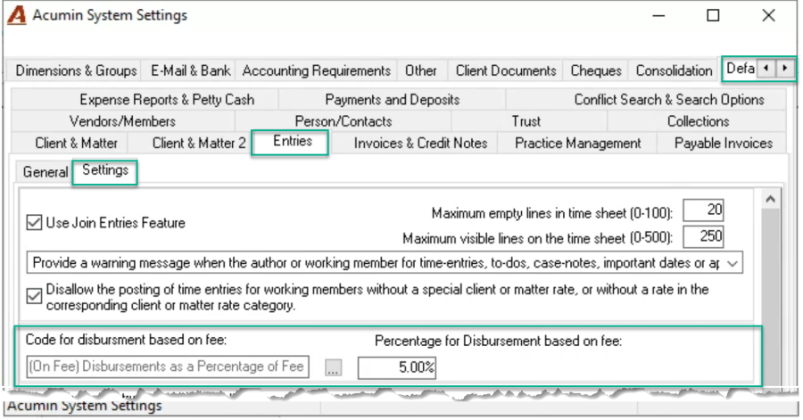
Task: Select Vendors/Members tab
Action: [122, 121]
